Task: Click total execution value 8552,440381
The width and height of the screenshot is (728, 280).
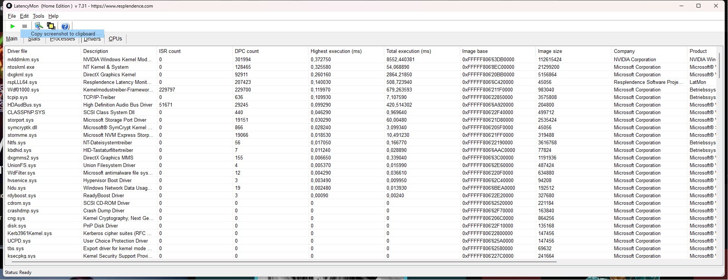Action: (x=400, y=59)
